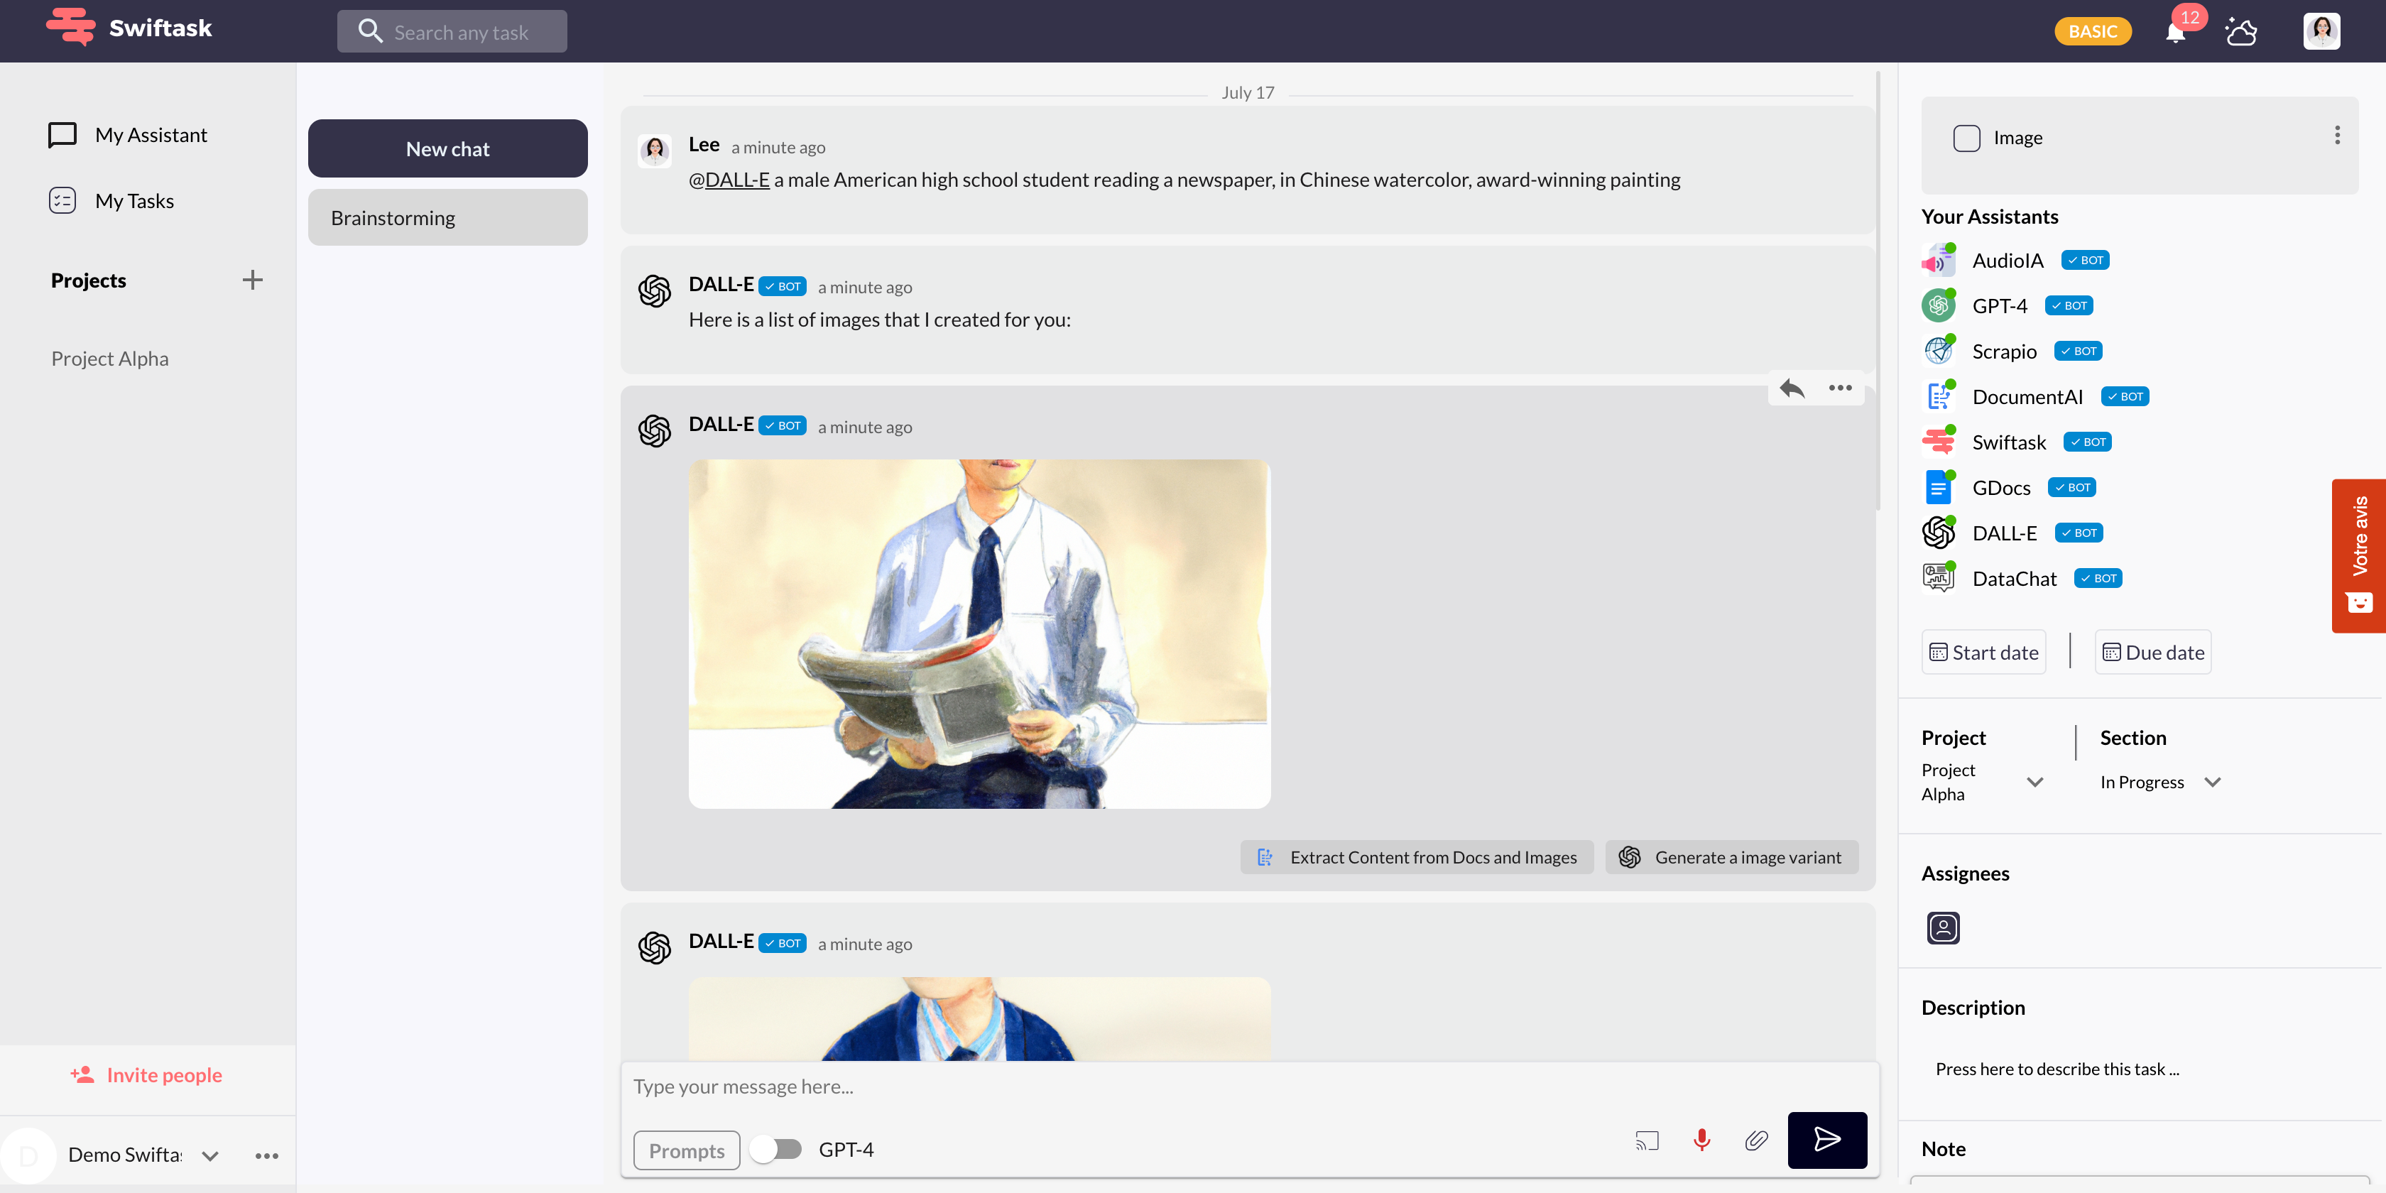Click Generate a image variant button
This screenshot has height=1193, width=2386.
click(1731, 857)
